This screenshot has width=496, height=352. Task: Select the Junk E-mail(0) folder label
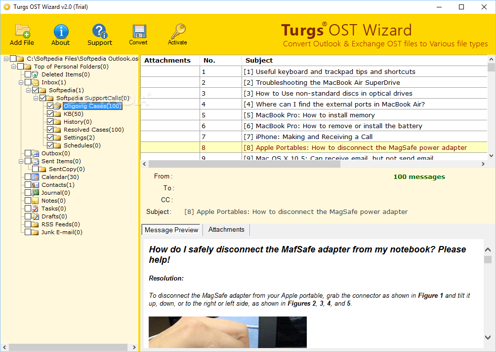tap(62, 232)
